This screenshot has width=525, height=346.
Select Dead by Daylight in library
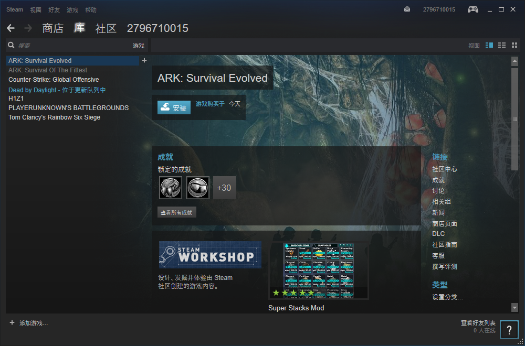[x=57, y=90]
